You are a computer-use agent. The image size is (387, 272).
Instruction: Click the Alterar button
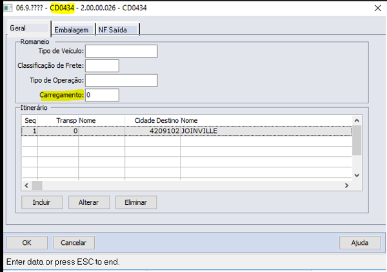[x=89, y=202]
